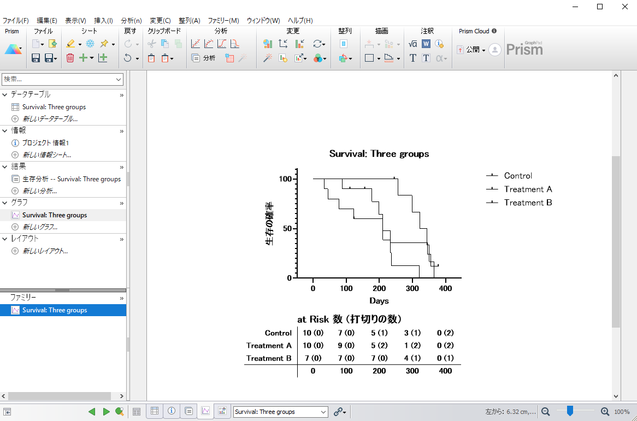Open the 挿入(I) menu
Screen dimensions: 637x421
(104, 21)
